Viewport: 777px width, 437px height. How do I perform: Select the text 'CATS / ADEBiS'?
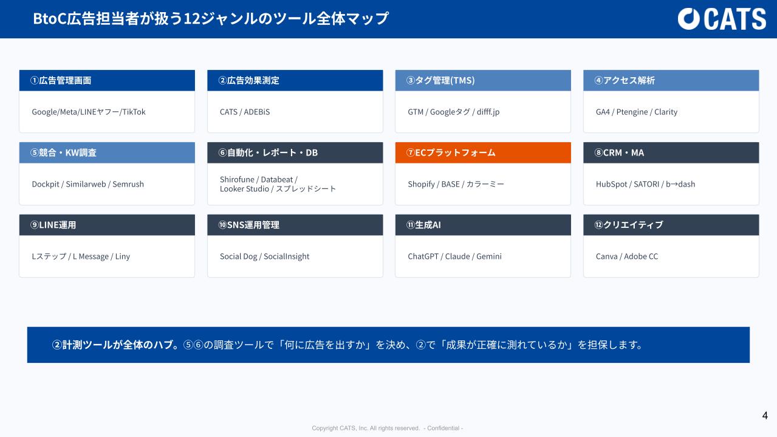(245, 112)
